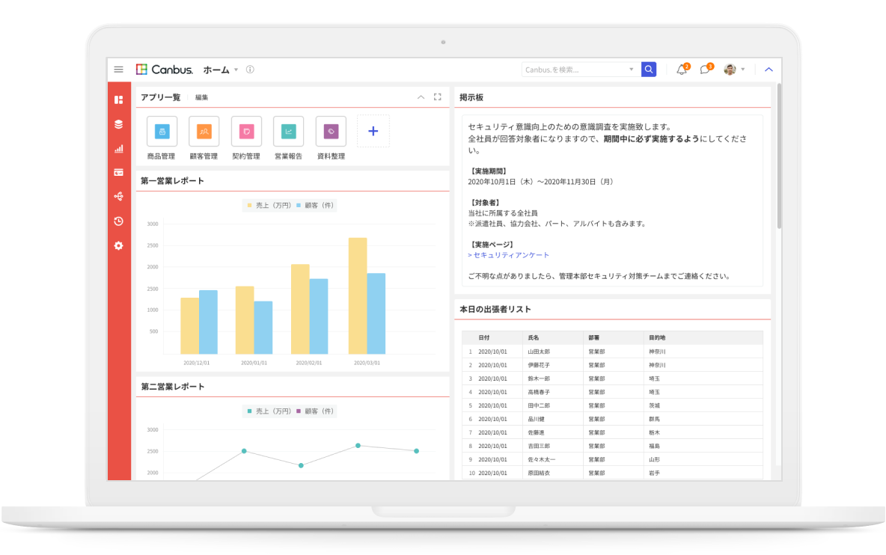Open the history clock sidebar icon
Screen dimensions: 886x555
coord(118,221)
